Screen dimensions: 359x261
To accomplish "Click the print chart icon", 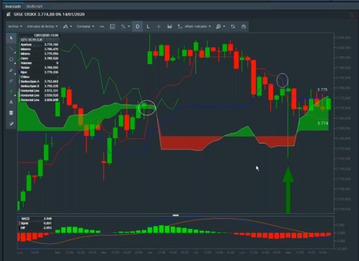I will pos(244,27).
